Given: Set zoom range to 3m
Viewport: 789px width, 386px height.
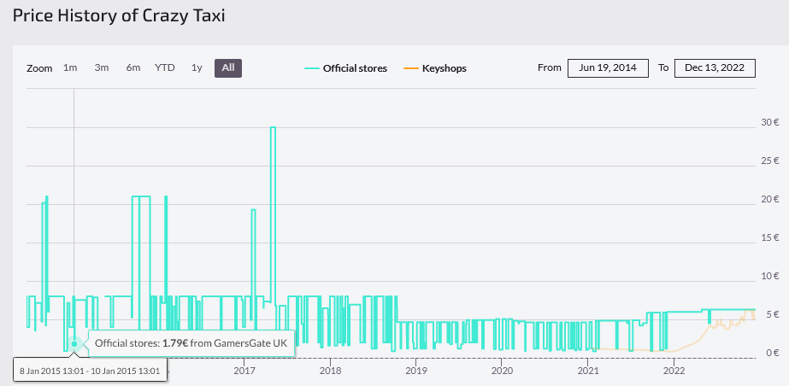Looking at the screenshot, I should tap(102, 67).
